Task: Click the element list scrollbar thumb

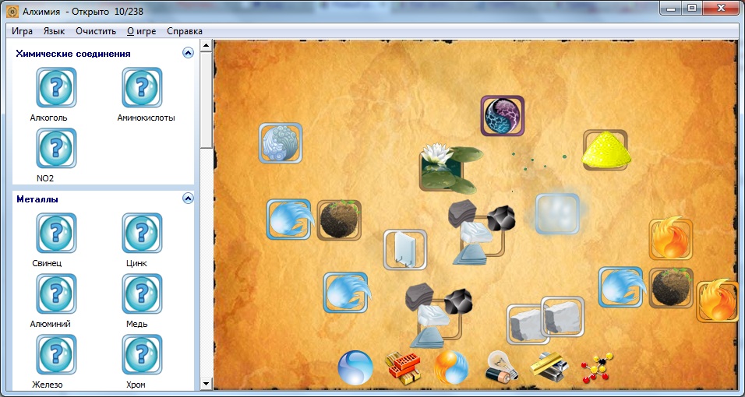Action: click(x=207, y=100)
